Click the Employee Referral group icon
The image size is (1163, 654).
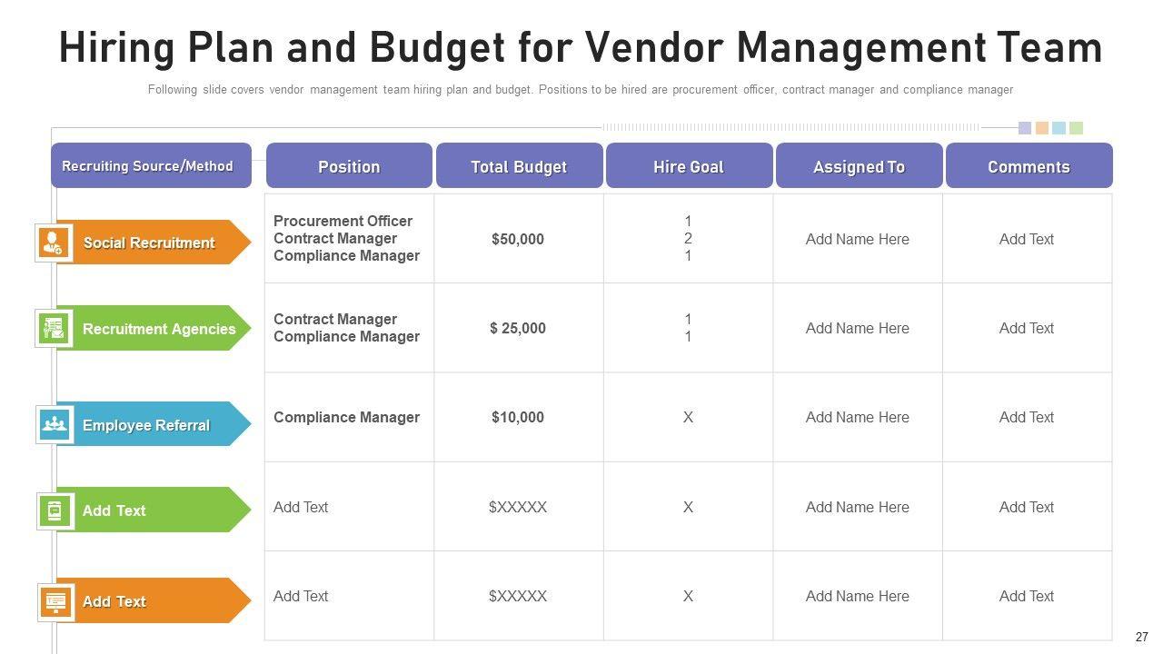55,424
